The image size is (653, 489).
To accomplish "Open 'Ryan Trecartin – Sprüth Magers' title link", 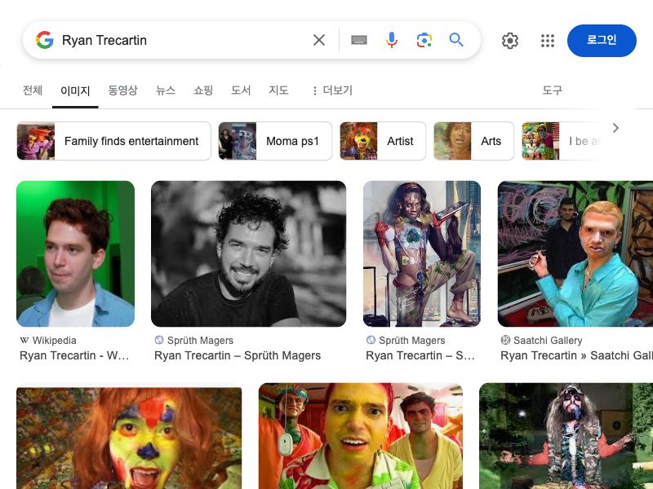I will tap(238, 355).
